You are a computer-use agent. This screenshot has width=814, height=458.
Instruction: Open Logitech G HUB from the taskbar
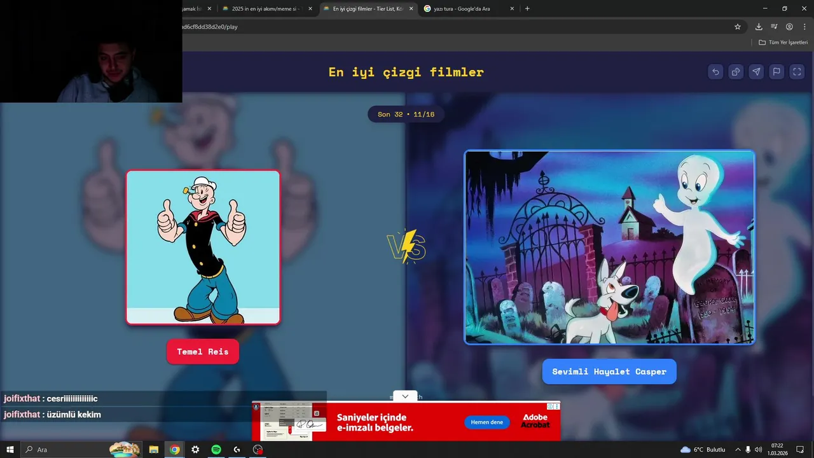click(x=237, y=450)
